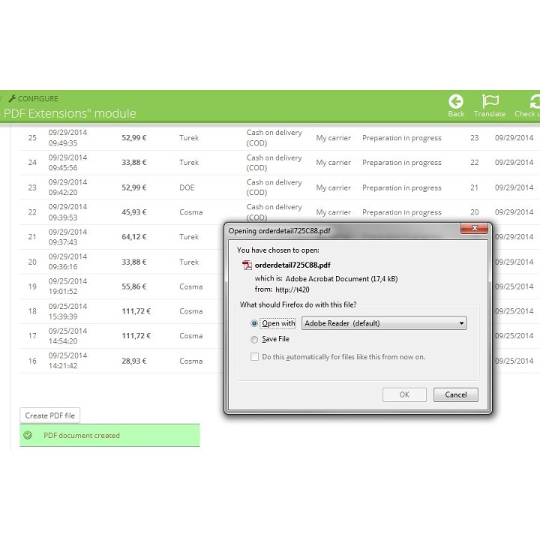This screenshot has width=540, height=540.
Task: Click the 'PDF Extensions" module' heading
Action: click(x=70, y=113)
